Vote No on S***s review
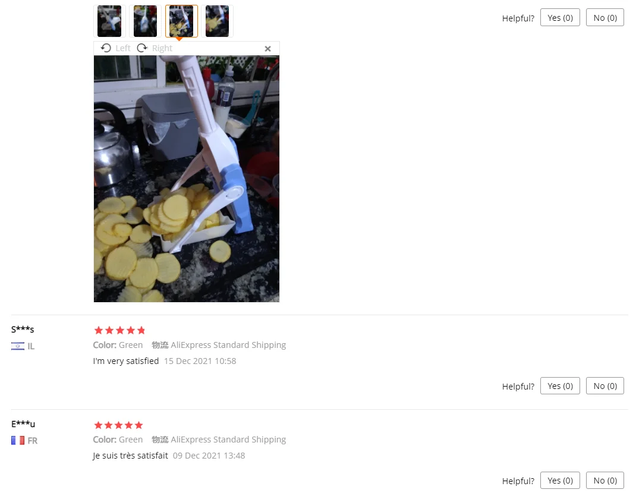The image size is (636, 499). pos(605,386)
